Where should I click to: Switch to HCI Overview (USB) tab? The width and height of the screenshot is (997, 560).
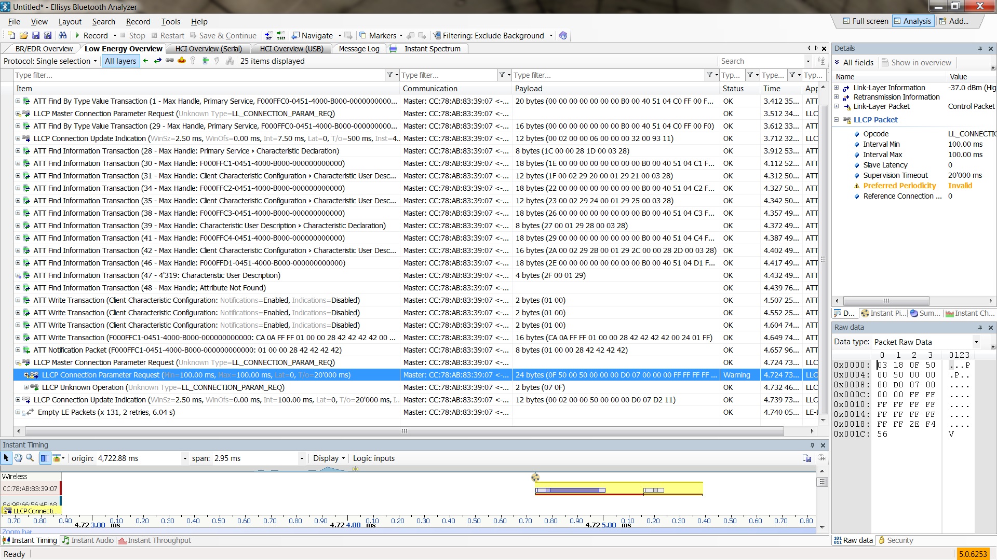(x=291, y=49)
